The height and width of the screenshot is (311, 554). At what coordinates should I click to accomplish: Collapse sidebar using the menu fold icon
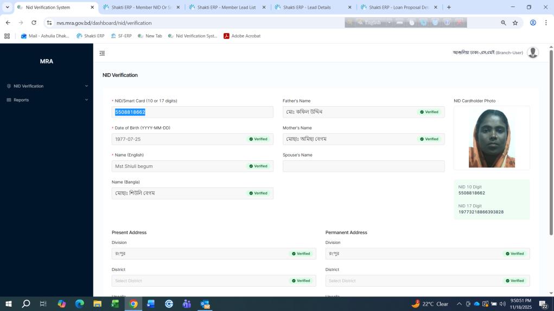point(102,53)
